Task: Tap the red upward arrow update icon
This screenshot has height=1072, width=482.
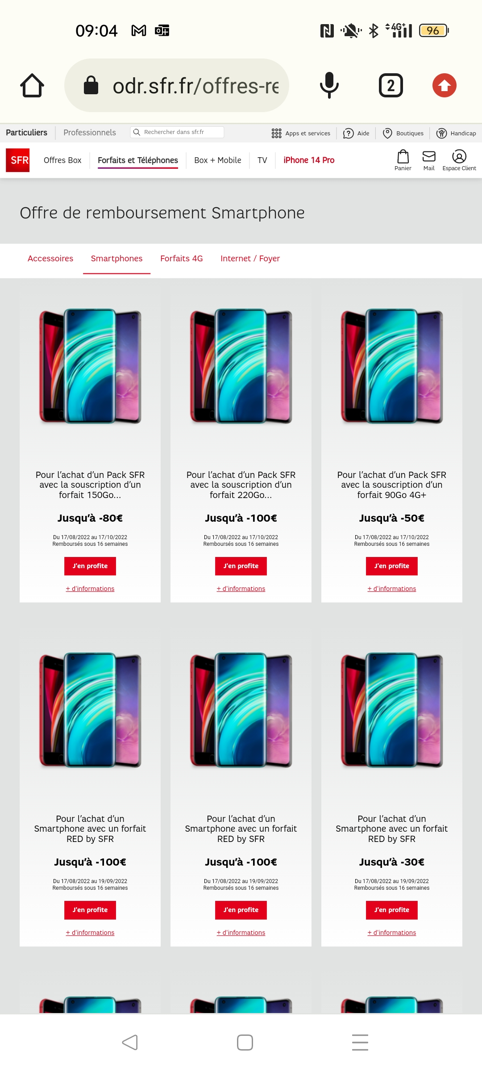Action: (445, 85)
